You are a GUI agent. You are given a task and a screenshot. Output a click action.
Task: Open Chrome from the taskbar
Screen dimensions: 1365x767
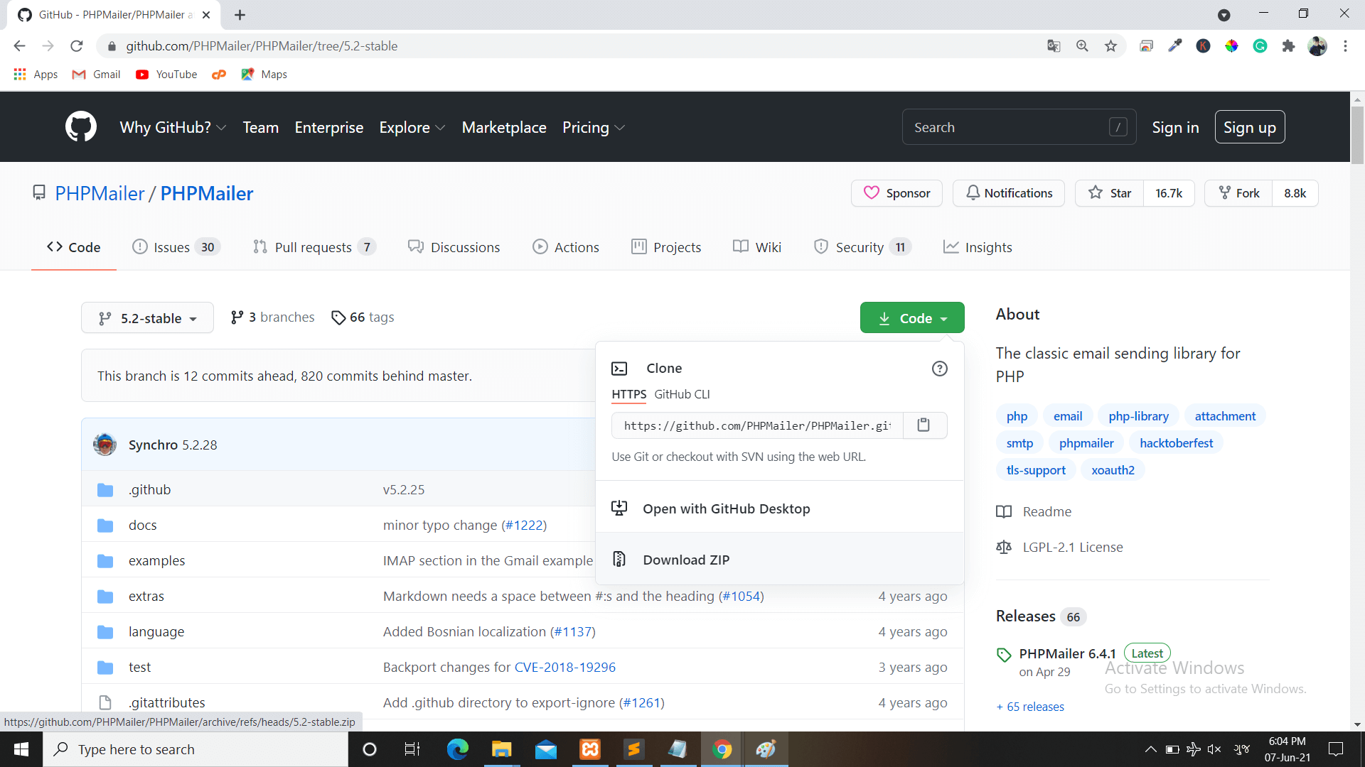click(722, 749)
